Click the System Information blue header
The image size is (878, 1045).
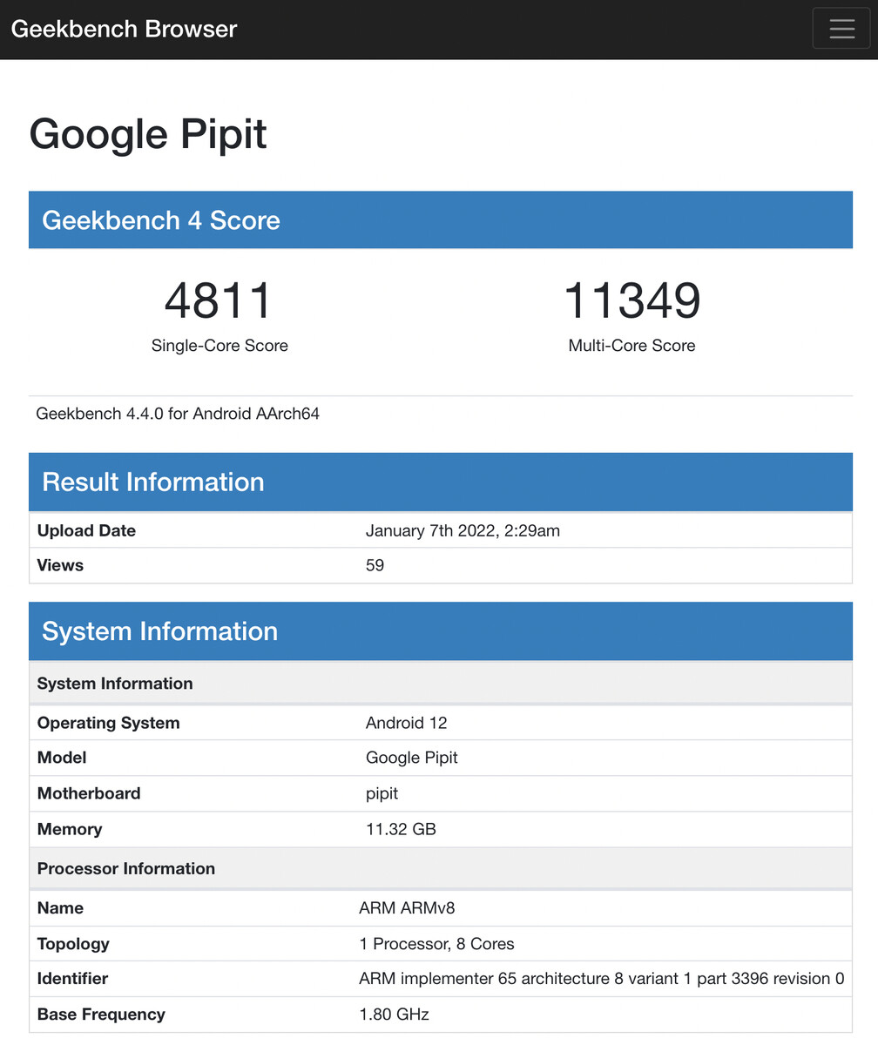(441, 630)
